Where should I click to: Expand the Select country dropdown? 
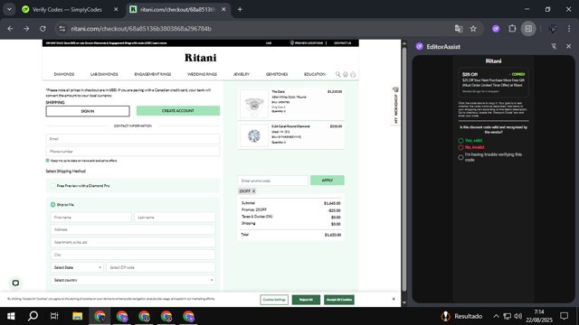coord(133,280)
